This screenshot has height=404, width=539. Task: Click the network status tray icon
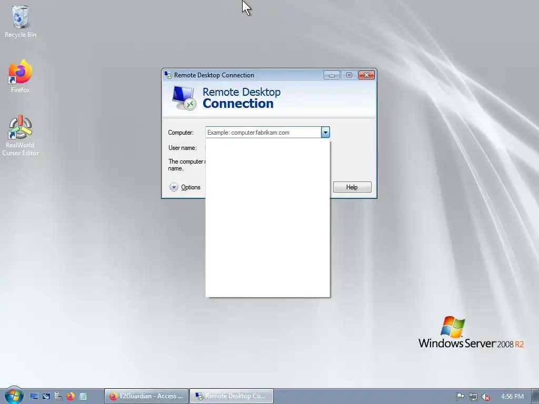pos(473,397)
